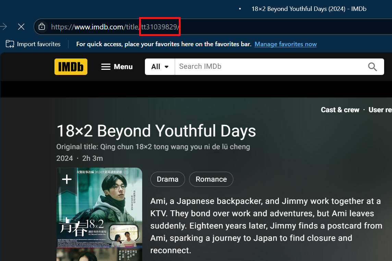Select the Drama genre chip
Image resolution: width=392 pixels, height=261 pixels.
(168, 179)
